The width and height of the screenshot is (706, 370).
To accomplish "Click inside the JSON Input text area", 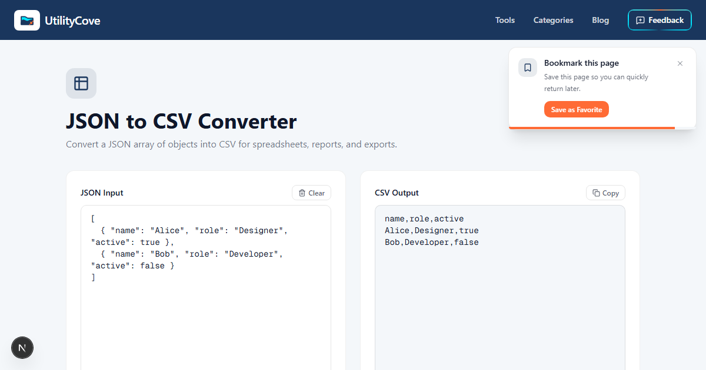I will (206, 288).
